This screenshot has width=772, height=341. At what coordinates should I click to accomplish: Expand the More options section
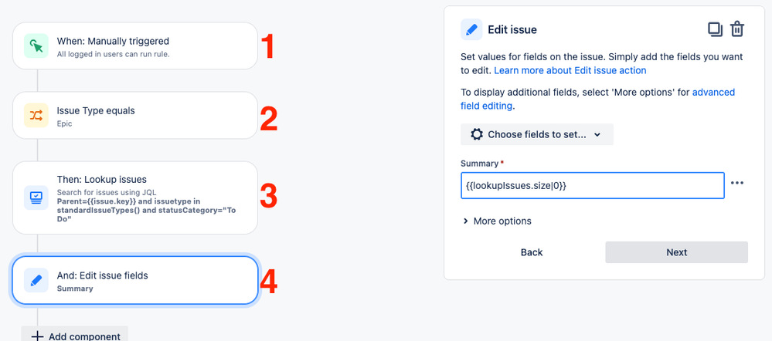[x=497, y=221]
